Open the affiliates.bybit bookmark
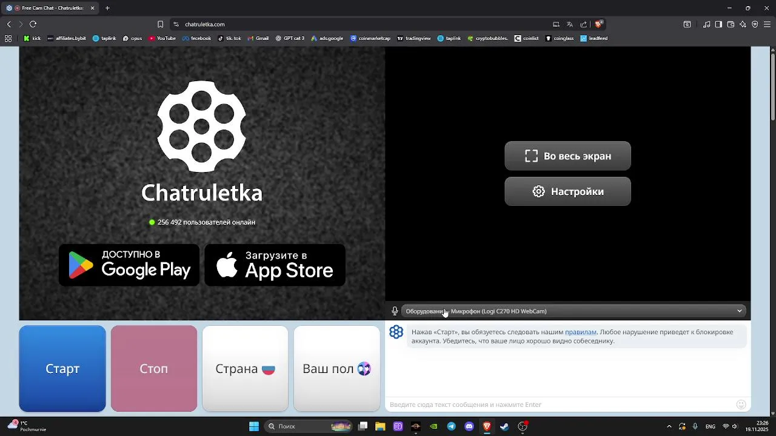776x436 pixels. (x=67, y=38)
